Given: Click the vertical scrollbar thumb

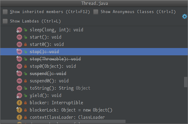Looking at the screenshot, I should tap(186, 82).
